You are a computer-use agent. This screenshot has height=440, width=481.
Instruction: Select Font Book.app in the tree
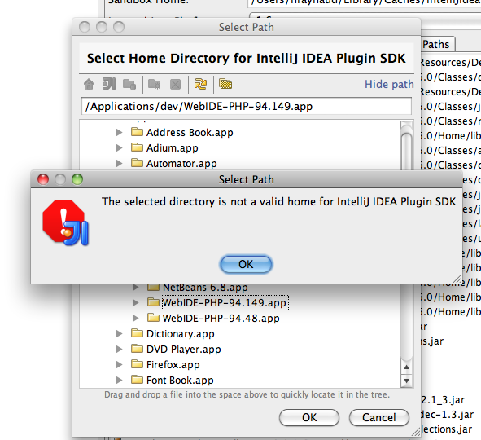pyautogui.click(x=180, y=381)
